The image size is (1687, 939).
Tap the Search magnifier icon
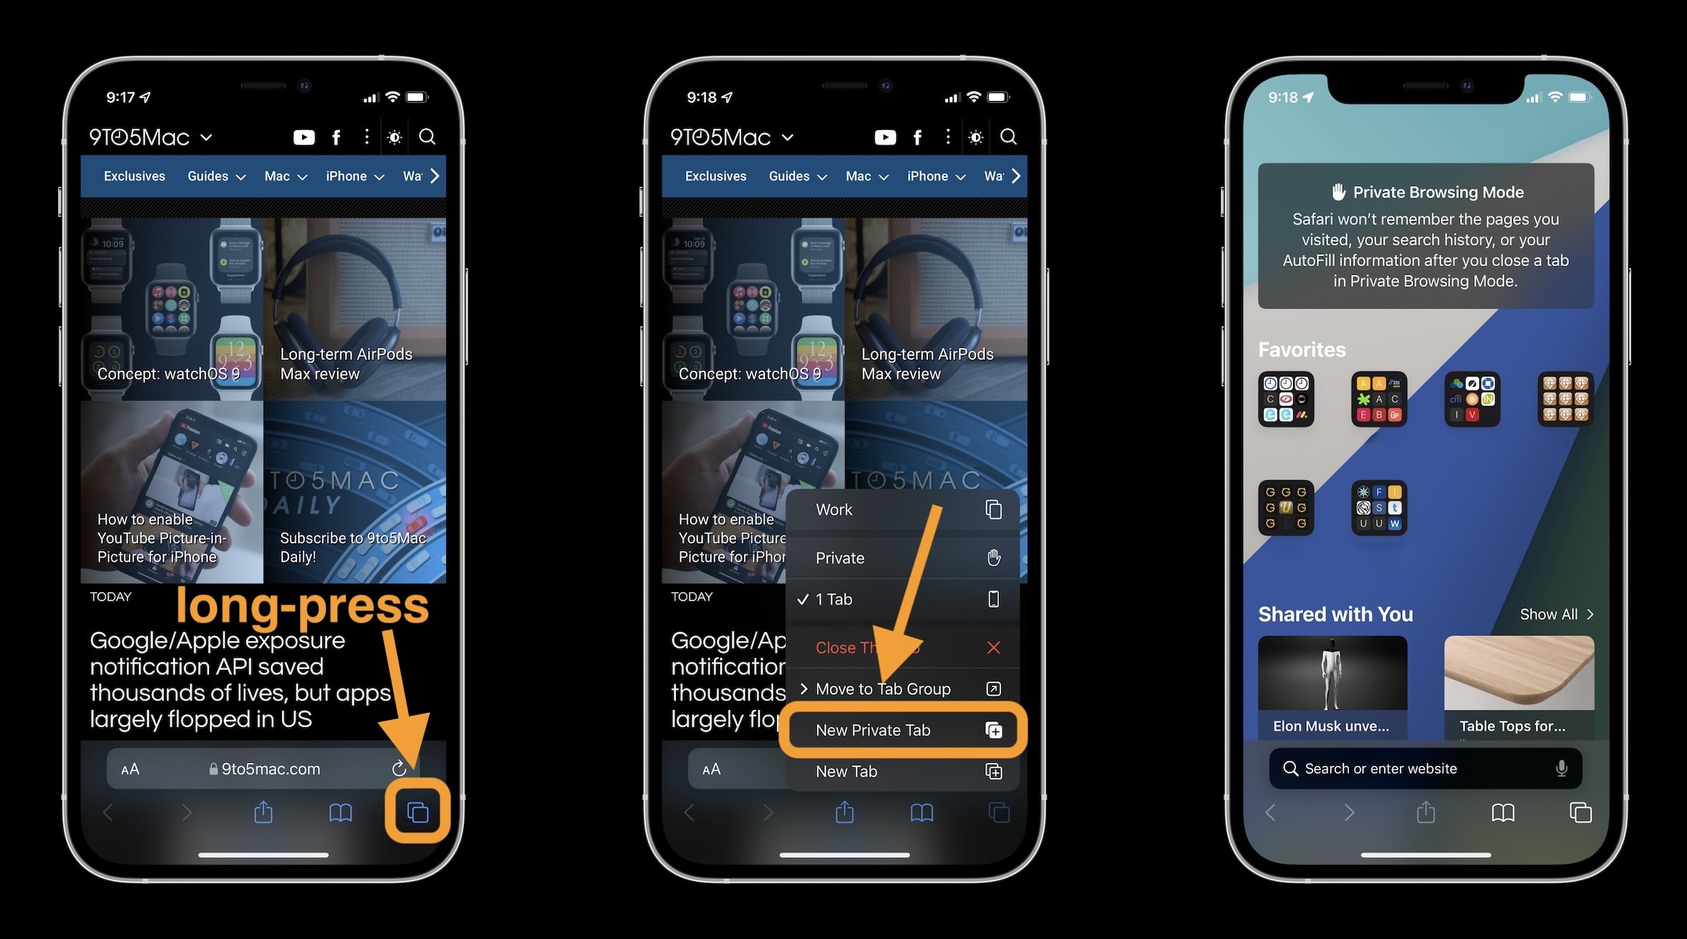coord(430,135)
